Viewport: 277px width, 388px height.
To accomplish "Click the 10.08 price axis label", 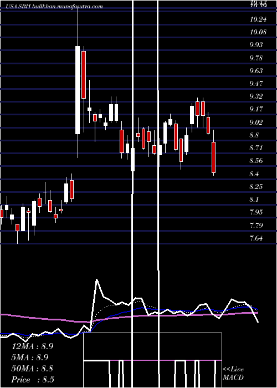I will (x=258, y=32).
